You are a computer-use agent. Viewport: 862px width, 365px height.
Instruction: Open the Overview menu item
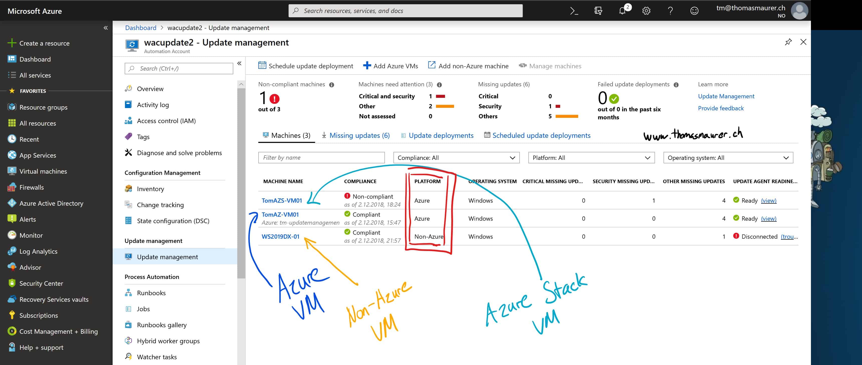pyautogui.click(x=150, y=89)
